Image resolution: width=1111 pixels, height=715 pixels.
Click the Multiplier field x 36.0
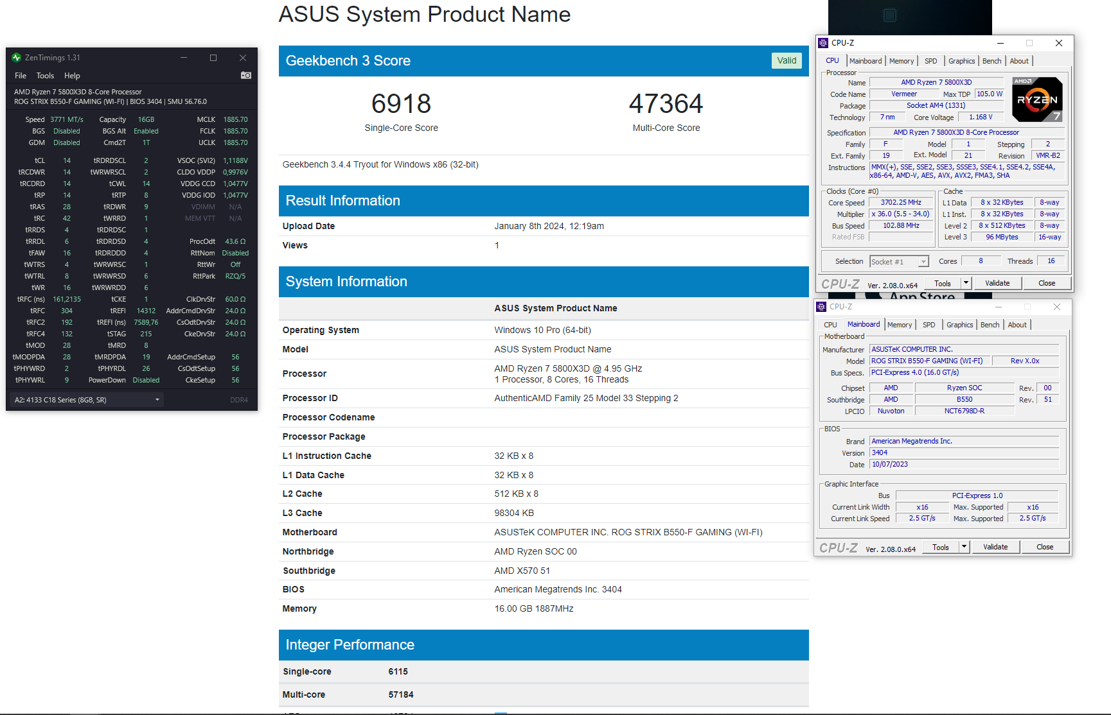(901, 214)
